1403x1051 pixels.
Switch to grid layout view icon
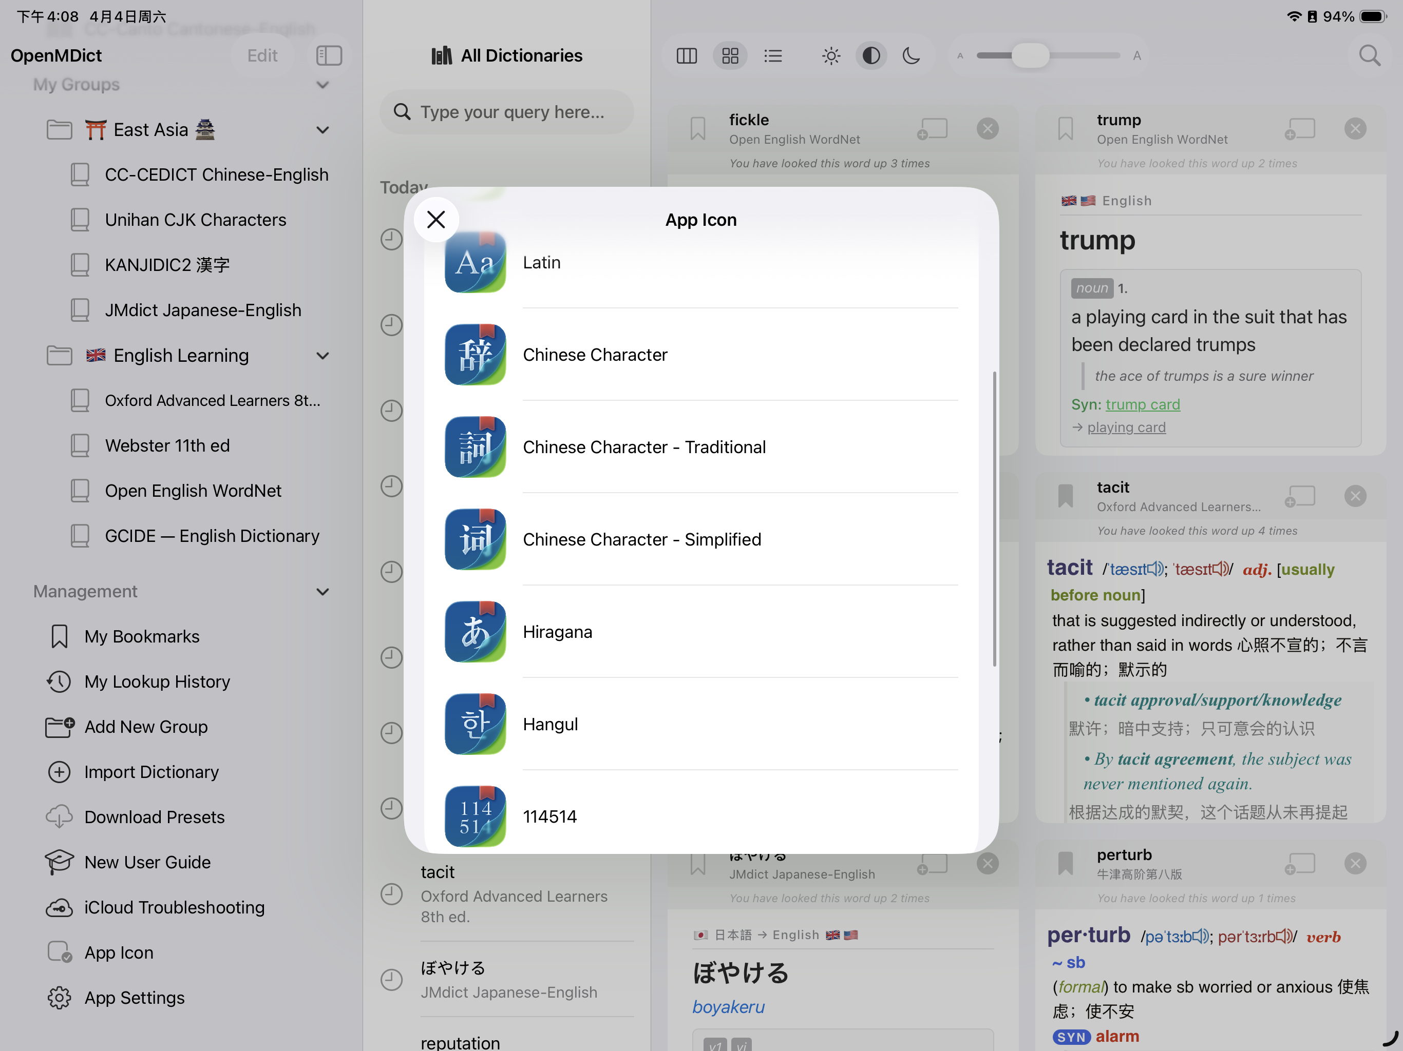click(730, 56)
